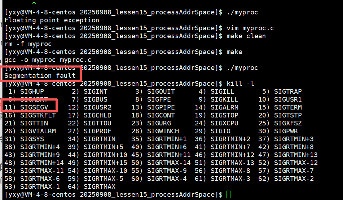Click the 'Floating point exception' output line
Image resolution: width=343 pixels, height=200 pixels.
click(x=52, y=20)
